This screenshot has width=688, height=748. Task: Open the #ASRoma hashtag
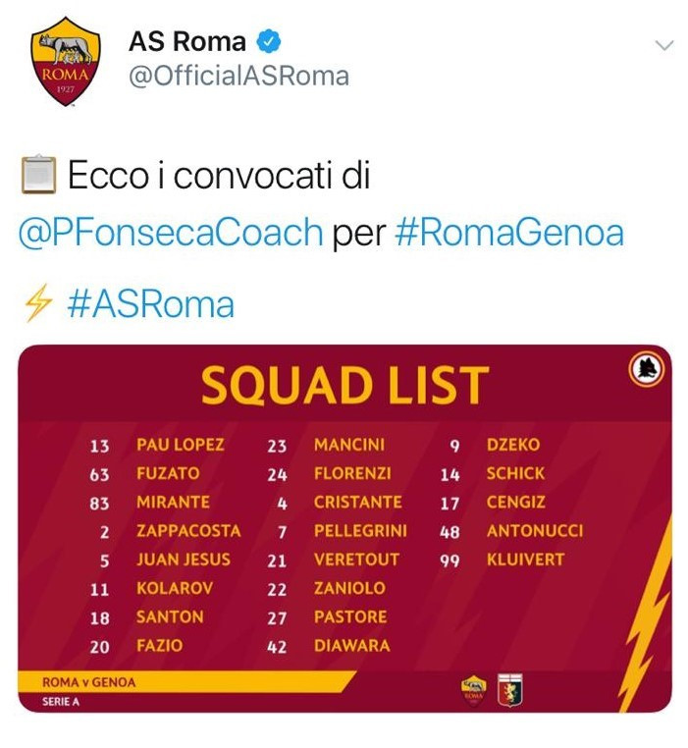(x=150, y=303)
